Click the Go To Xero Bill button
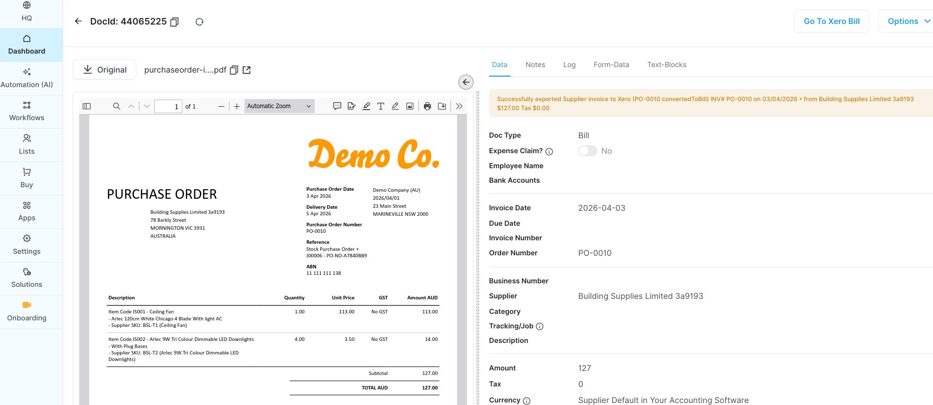Image resolution: width=933 pixels, height=405 pixels. pos(831,21)
